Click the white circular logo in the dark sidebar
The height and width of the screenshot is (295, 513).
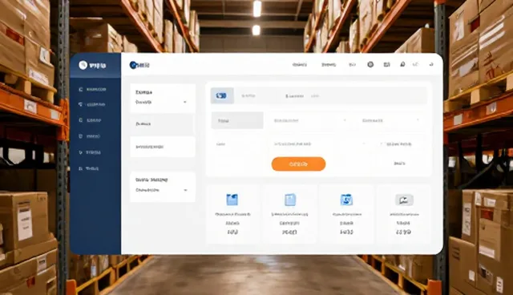(x=83, y=65)
